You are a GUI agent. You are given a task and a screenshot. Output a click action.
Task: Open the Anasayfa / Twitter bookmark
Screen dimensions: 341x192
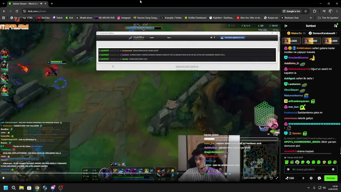coord(171,18)
